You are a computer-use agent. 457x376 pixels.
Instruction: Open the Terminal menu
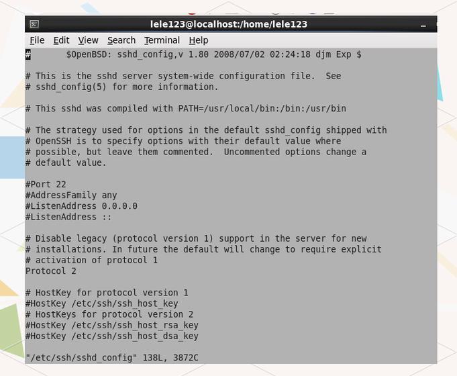click(x=162, y=40)
